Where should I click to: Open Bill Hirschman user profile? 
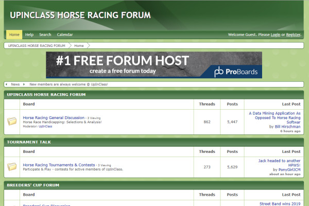pos(287,127)
